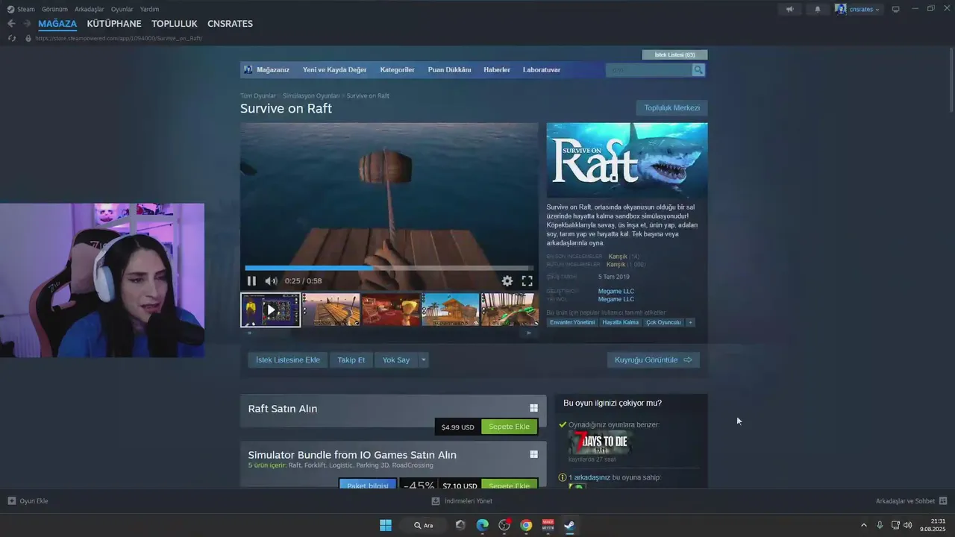Open Arkadaşlar ve Sohbet friends icon
Image resolution: width=955 pixels, height=537 pixels.
pyautogui.click(x=943, y=501)
